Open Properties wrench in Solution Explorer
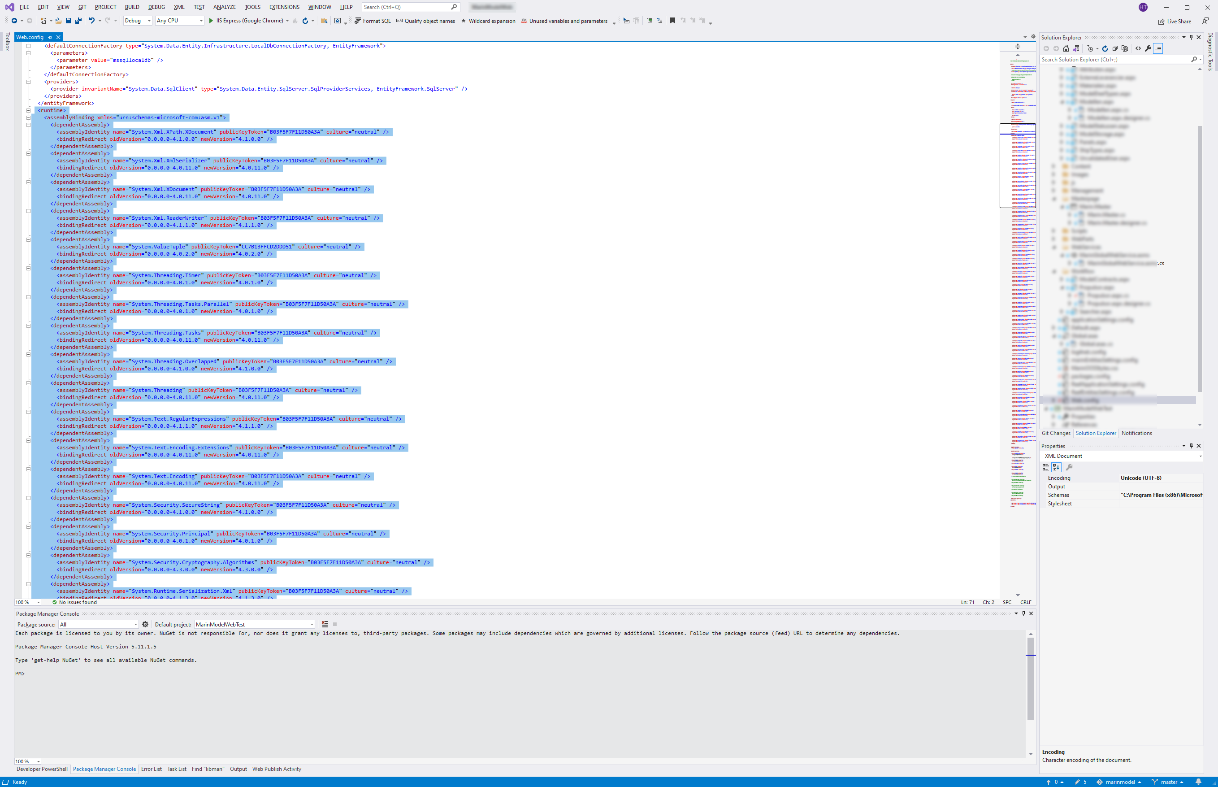1218x787 pixels. [x=1148, y=48]
